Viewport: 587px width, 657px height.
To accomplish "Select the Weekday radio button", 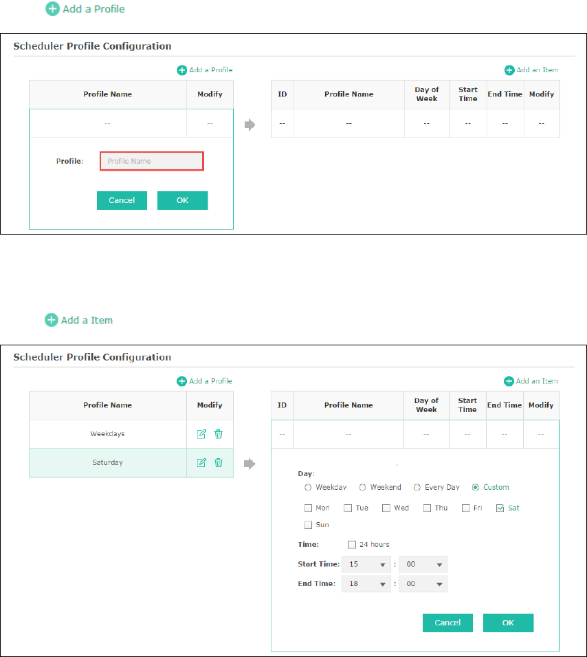I will click(308, 487).
